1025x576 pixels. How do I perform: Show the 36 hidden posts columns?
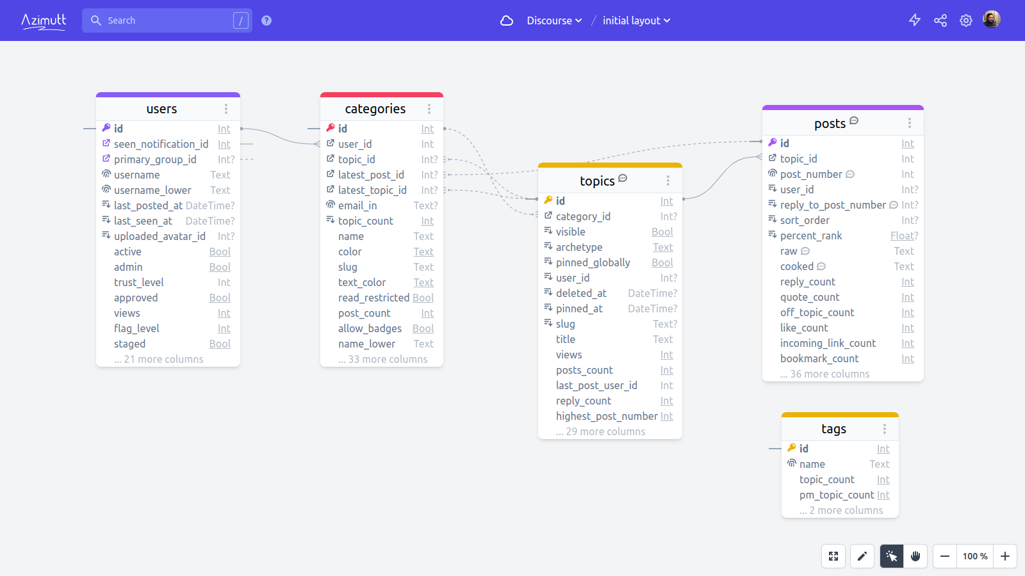point(825,374)
